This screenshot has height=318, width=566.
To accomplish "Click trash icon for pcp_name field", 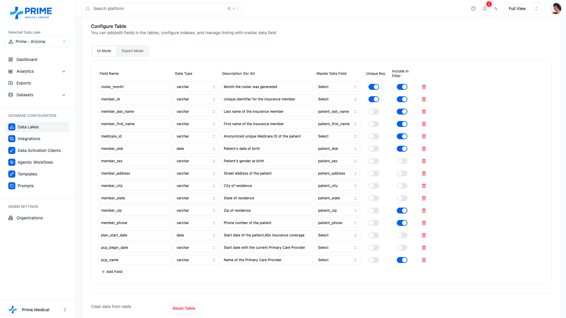I will (424, 260).
